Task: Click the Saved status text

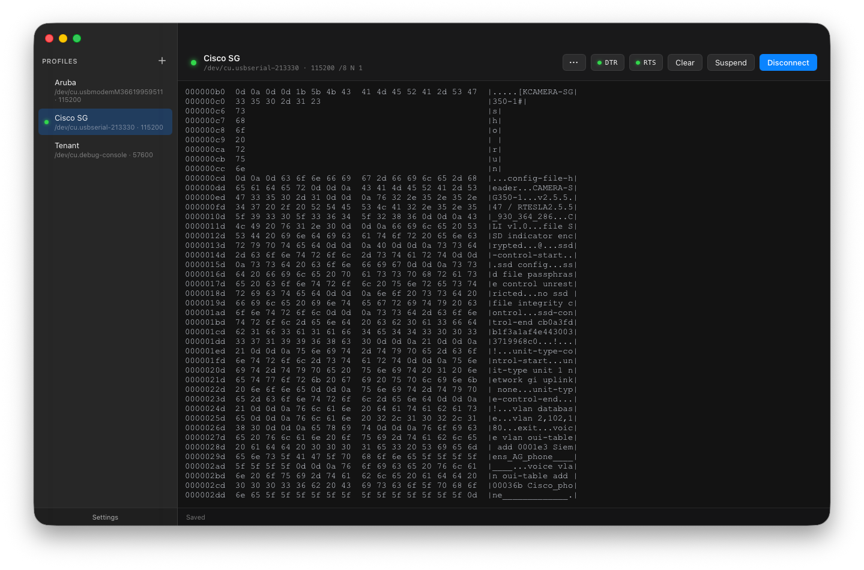Action: [195, 517]
